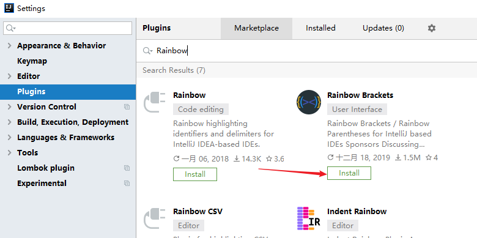
Task: Click the project-level icon beside Lombok plugin
Action: click(127, 168)
